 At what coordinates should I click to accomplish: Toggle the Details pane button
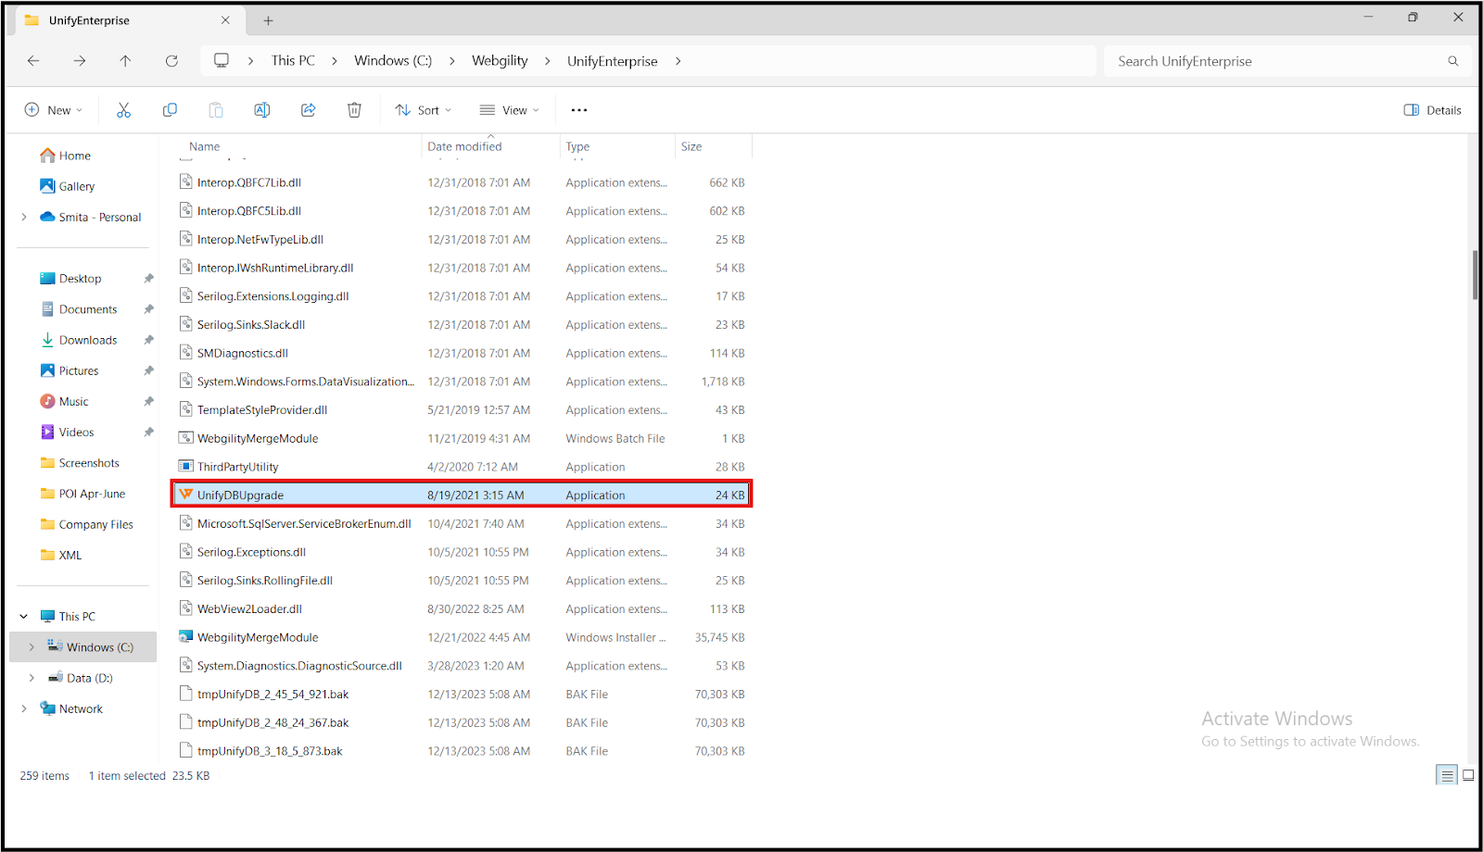point(1432,110)
